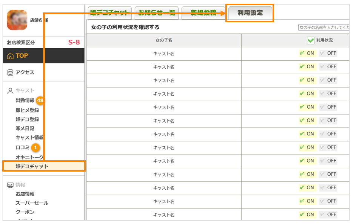Image resolution: width=353 pixels, height=224 pixels.
Task: Click the girl name search field
Action: coord(323,28)
